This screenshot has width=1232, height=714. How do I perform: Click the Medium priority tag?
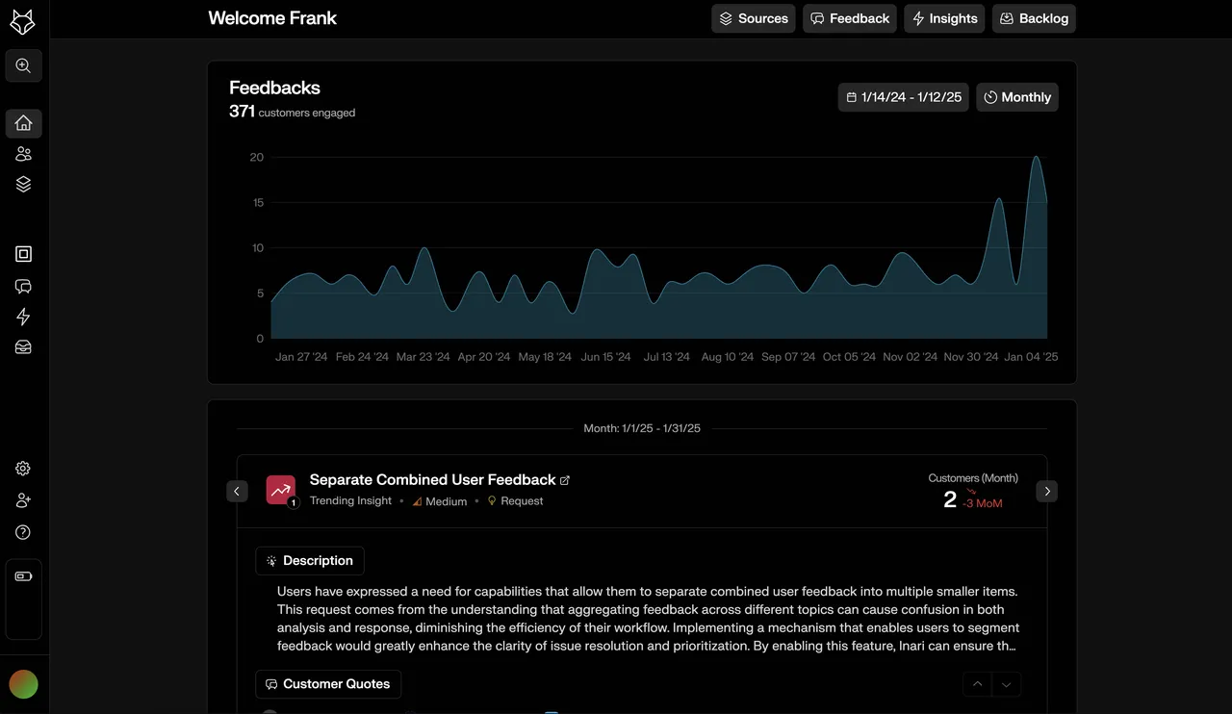(x=440, y=501)
